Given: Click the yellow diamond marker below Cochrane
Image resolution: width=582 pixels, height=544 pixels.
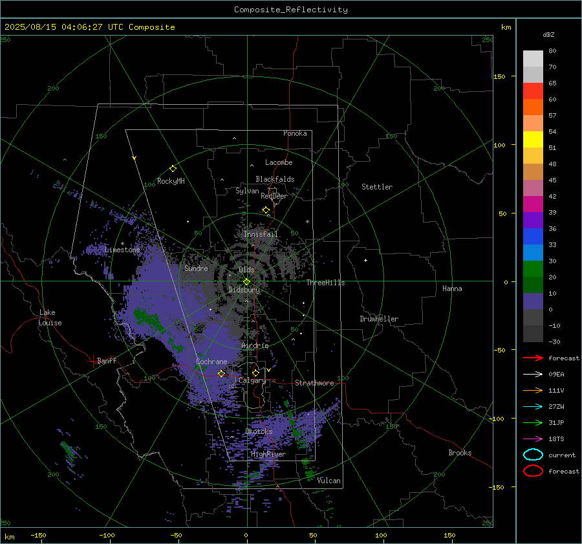Looking at the screenshot, I should [222, 373].
